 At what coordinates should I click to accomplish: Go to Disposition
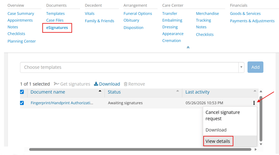134,28
